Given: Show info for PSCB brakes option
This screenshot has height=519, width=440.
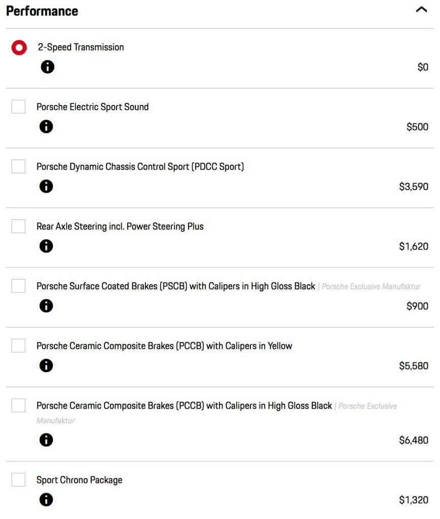Looking at the screenshot, I should (46, 306).
